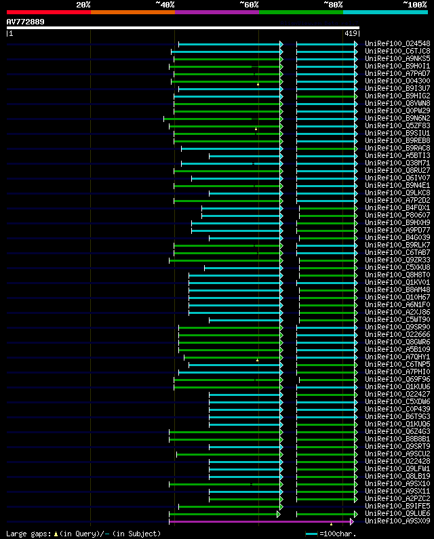This screenshot has width=434, height=539.
Task: Select the UniRef100_Q8VWN8 label
Action: (397, 104)
